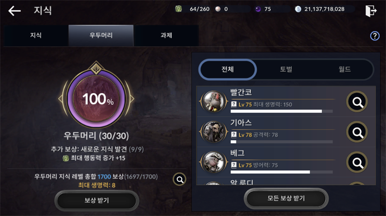This screenshot has height=216, width=386.
Task: Switch to the 지식 tab
Action: pyautogui.click(x=36, y=35)
